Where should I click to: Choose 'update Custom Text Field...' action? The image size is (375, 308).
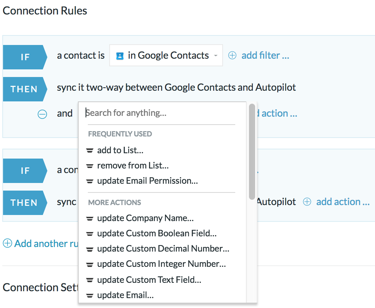149,279
